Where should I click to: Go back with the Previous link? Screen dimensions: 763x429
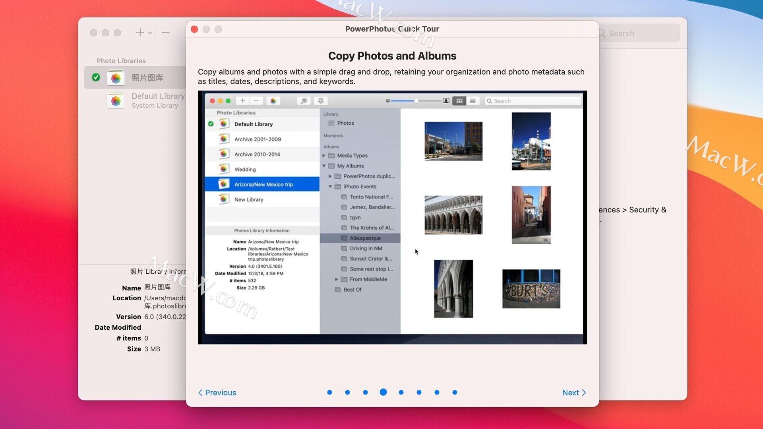click(217, 392)
